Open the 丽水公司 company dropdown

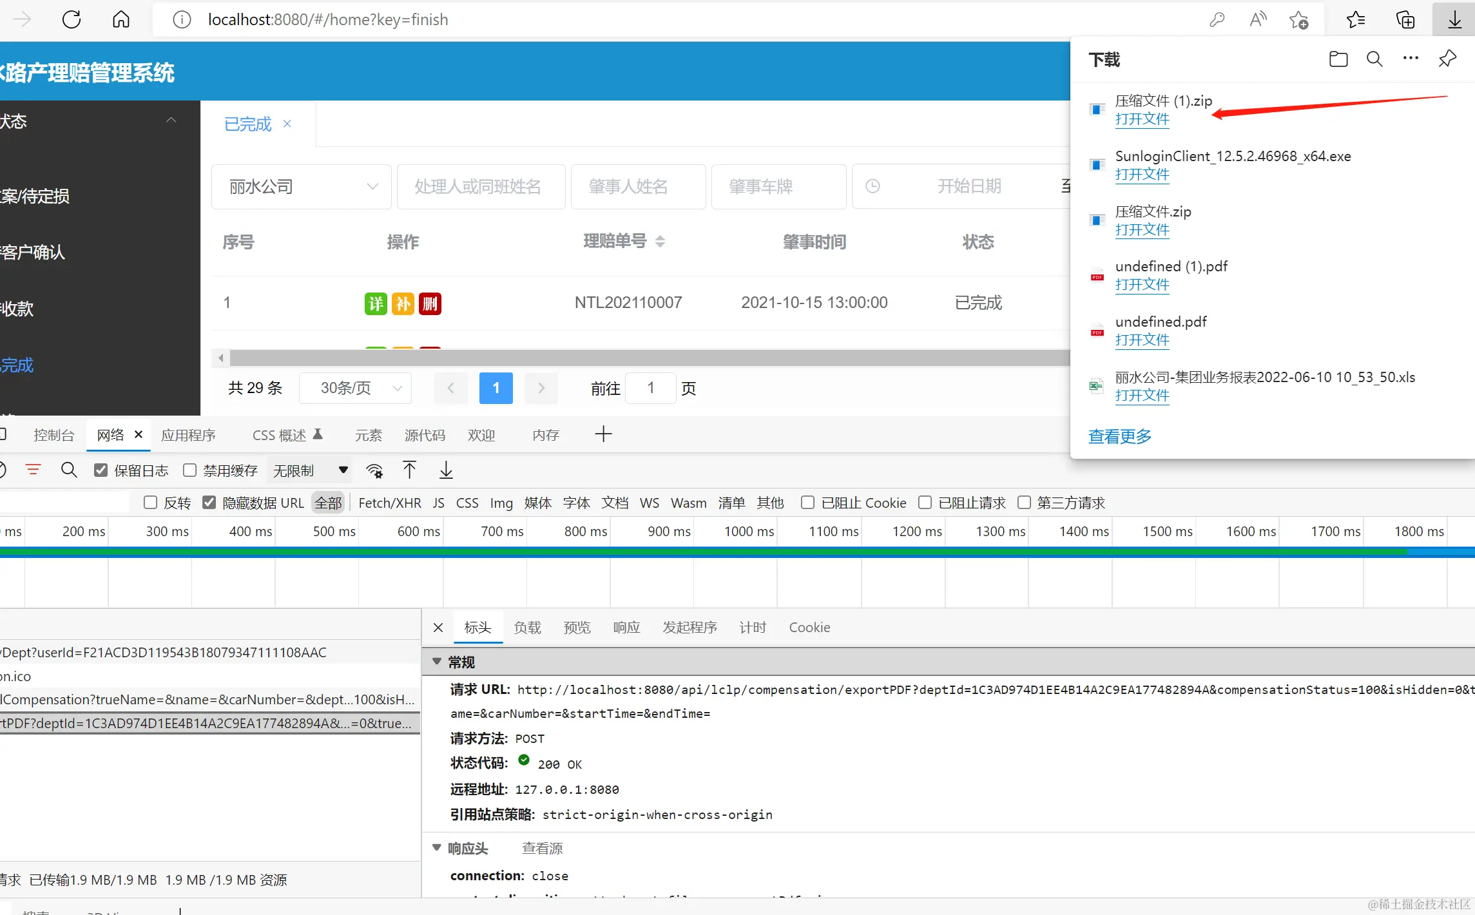click(301, 187)
